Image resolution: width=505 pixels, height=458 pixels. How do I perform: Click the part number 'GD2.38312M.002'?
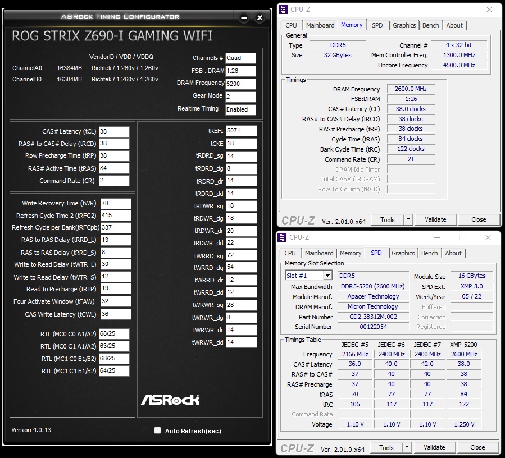(373, 317)
